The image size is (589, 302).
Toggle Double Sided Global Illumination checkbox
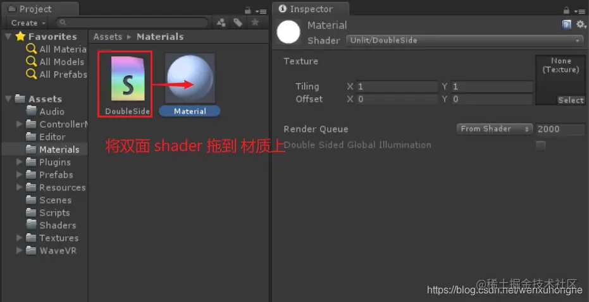point(540,145)
